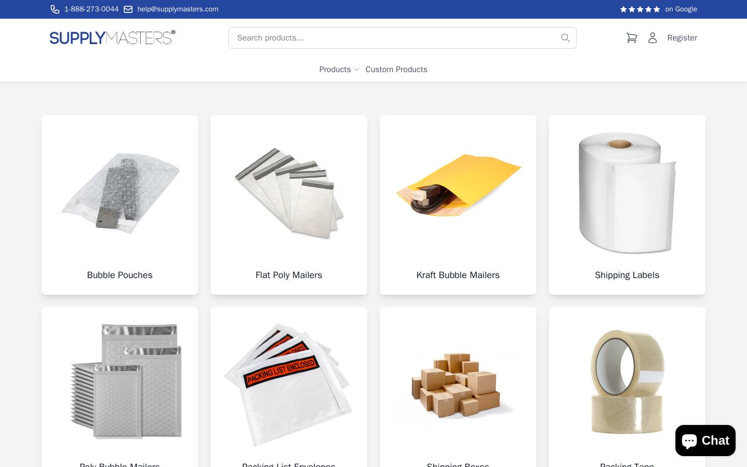Screen dimensions: 747x467
Task: Focus the Search products field
Action: point(403,38)
